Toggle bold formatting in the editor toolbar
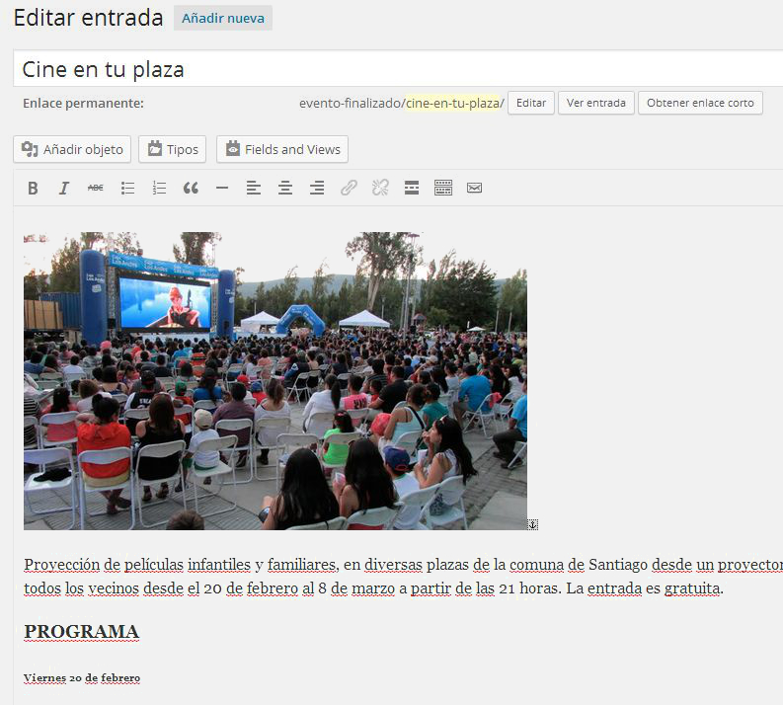 tap(33, 189)
